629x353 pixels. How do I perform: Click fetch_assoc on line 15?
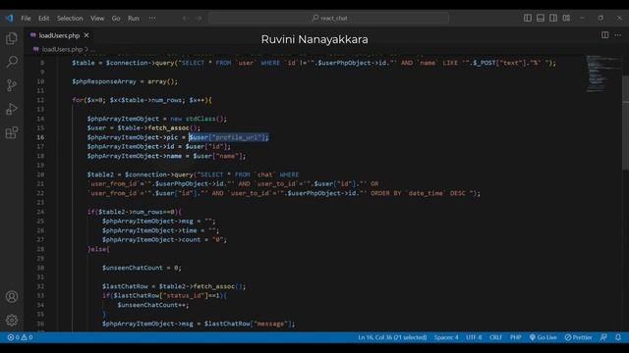click(168, 128)
